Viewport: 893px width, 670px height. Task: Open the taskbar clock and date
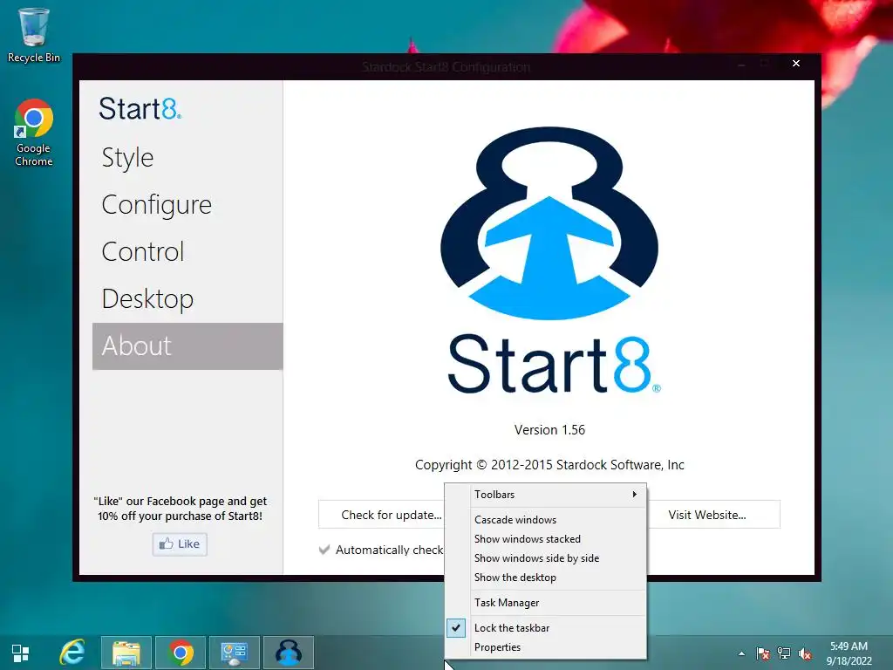[x=849, y=653]
